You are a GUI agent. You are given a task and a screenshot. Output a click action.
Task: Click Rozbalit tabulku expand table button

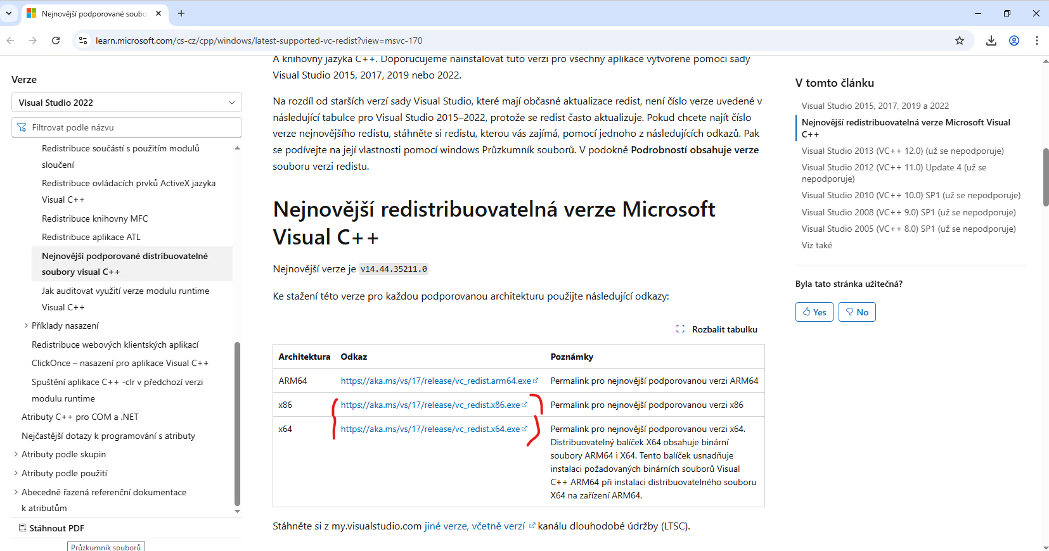(717, 329)
